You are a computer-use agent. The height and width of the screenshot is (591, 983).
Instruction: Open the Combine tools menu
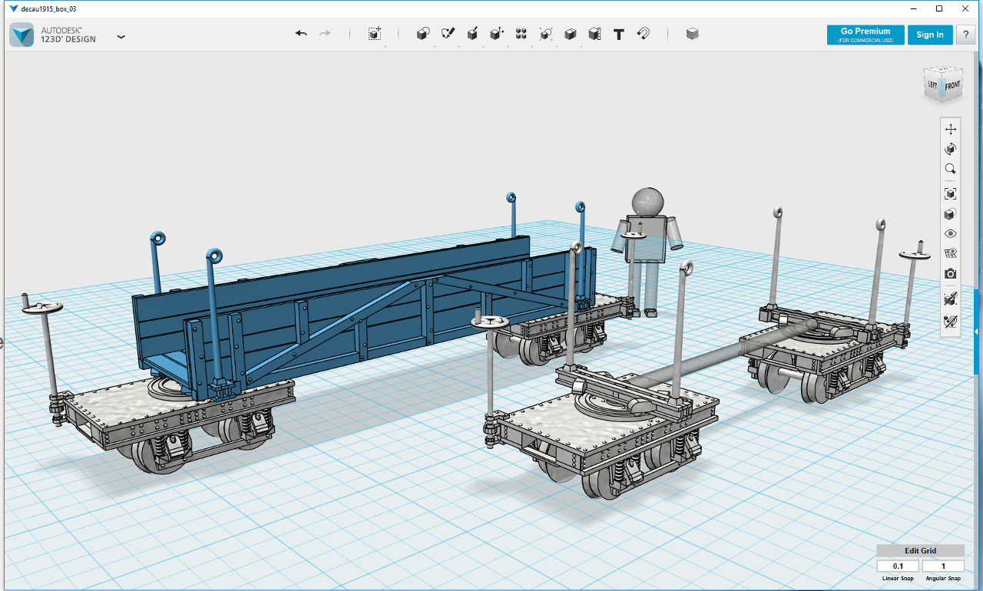571,34
